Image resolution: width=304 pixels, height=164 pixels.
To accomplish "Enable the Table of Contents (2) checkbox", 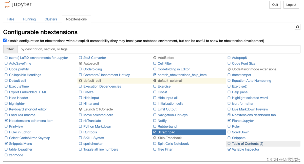I will click(x=229, y=143).
